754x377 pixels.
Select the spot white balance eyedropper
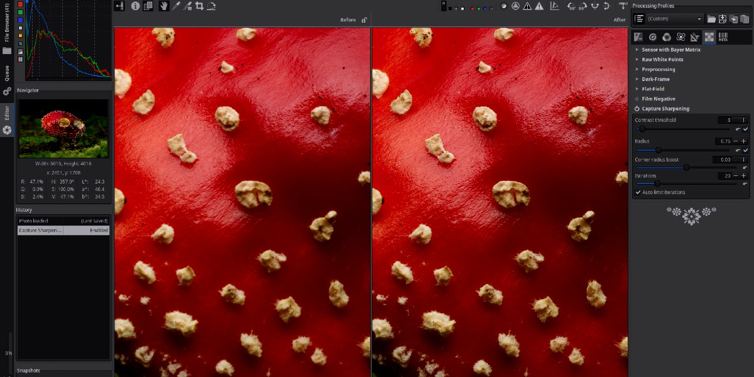coord(177,6)
